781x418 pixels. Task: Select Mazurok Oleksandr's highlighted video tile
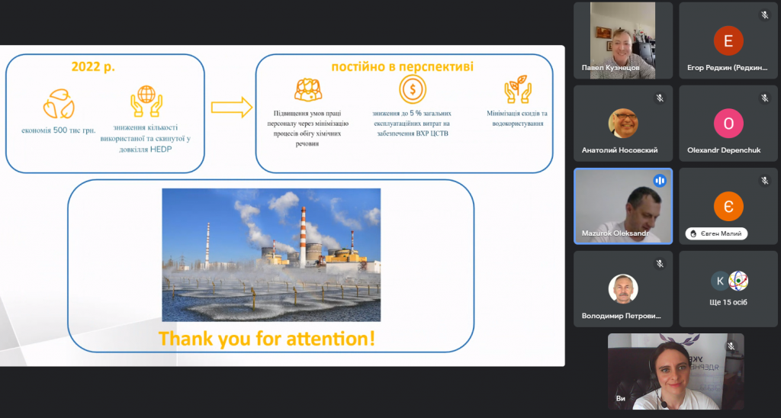pos(623,206)
